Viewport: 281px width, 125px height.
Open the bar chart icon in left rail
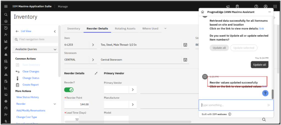pos(6,41)
